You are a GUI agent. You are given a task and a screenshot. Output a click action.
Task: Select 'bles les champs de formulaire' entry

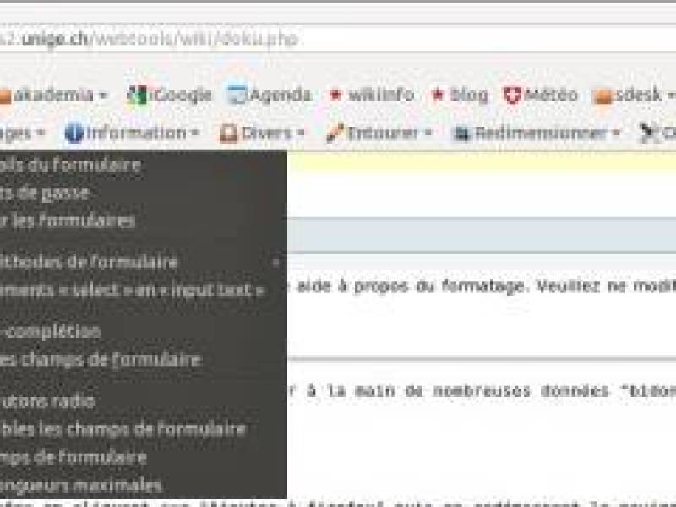coord(144,429)
